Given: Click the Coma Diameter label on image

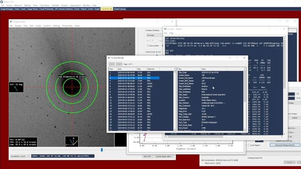Looking at the screenshot, I should [x=71, y=77].
